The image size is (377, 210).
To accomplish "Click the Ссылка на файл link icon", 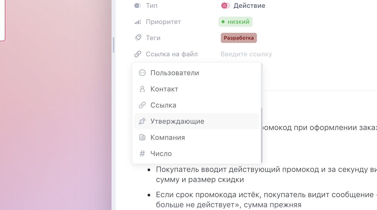I will pos(138,54).
